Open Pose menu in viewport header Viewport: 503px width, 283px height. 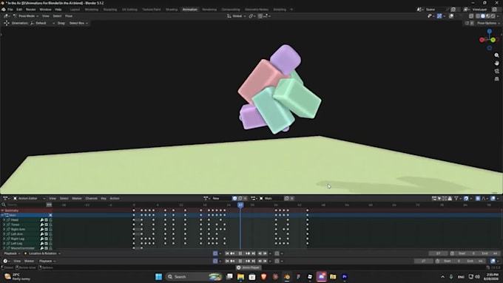(x=69, y=16)
